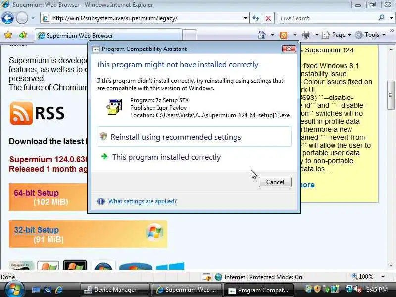Viewport: 396px width, 297px height.
Task: Click the network tray icon
Action: [349, 289]
